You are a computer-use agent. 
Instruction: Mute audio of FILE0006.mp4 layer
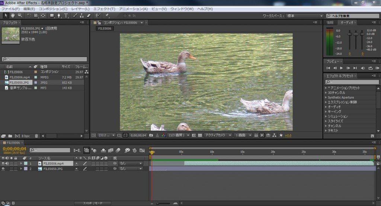(7, 164)
